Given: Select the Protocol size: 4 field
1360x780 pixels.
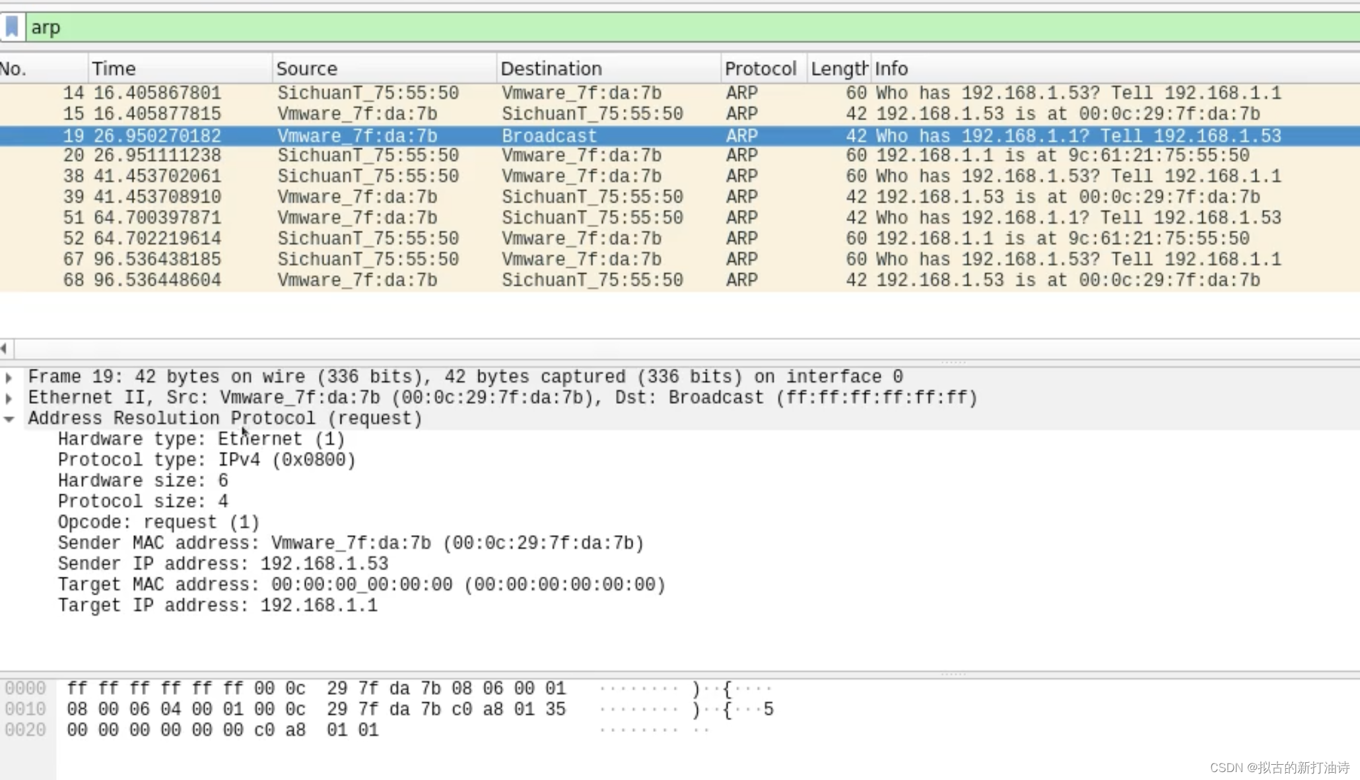Looking at the screenshot, I should coord(143,502).
